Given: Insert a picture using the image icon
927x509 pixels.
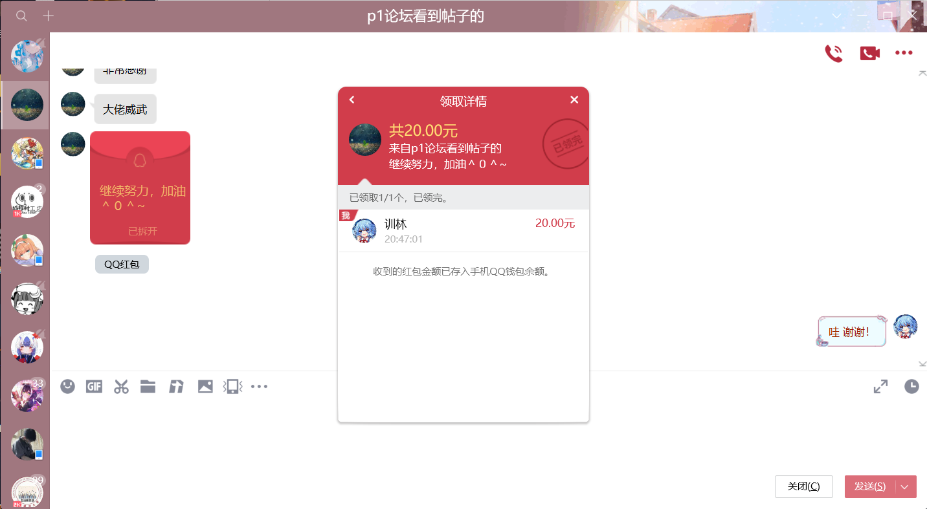Looking at the screenshot, I should click(x=205, y=387).
